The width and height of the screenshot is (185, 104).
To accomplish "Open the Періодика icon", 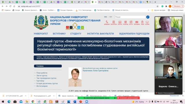I will 137,23.
